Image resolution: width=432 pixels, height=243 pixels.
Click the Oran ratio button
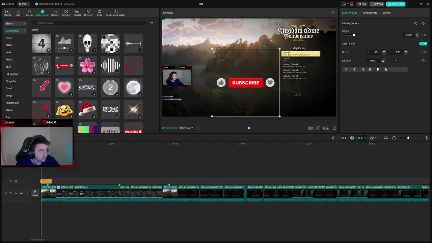(x=326, y=128)
